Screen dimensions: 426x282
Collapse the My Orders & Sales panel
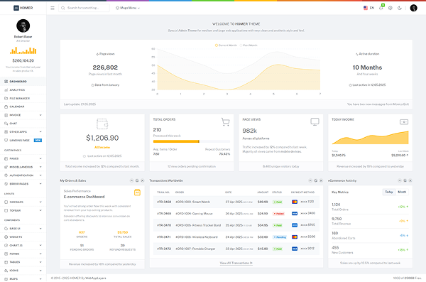coord(131,180)
